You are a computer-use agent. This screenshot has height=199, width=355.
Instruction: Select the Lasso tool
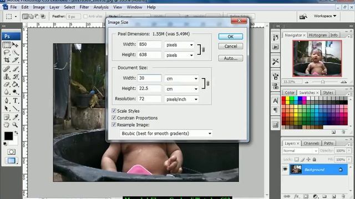[x=7, y=53]
